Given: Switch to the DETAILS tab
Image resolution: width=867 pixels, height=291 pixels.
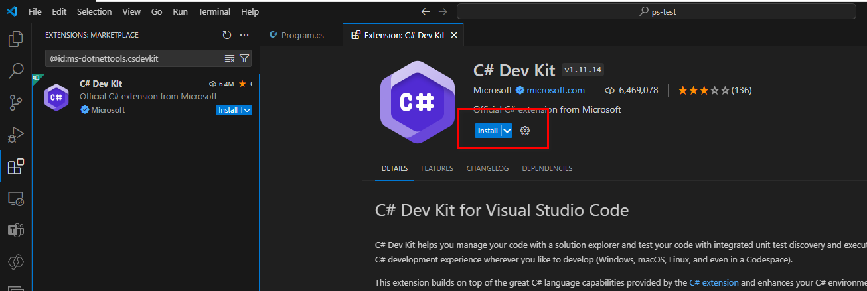Looking at the screenshot, I should tap(394, 168).
